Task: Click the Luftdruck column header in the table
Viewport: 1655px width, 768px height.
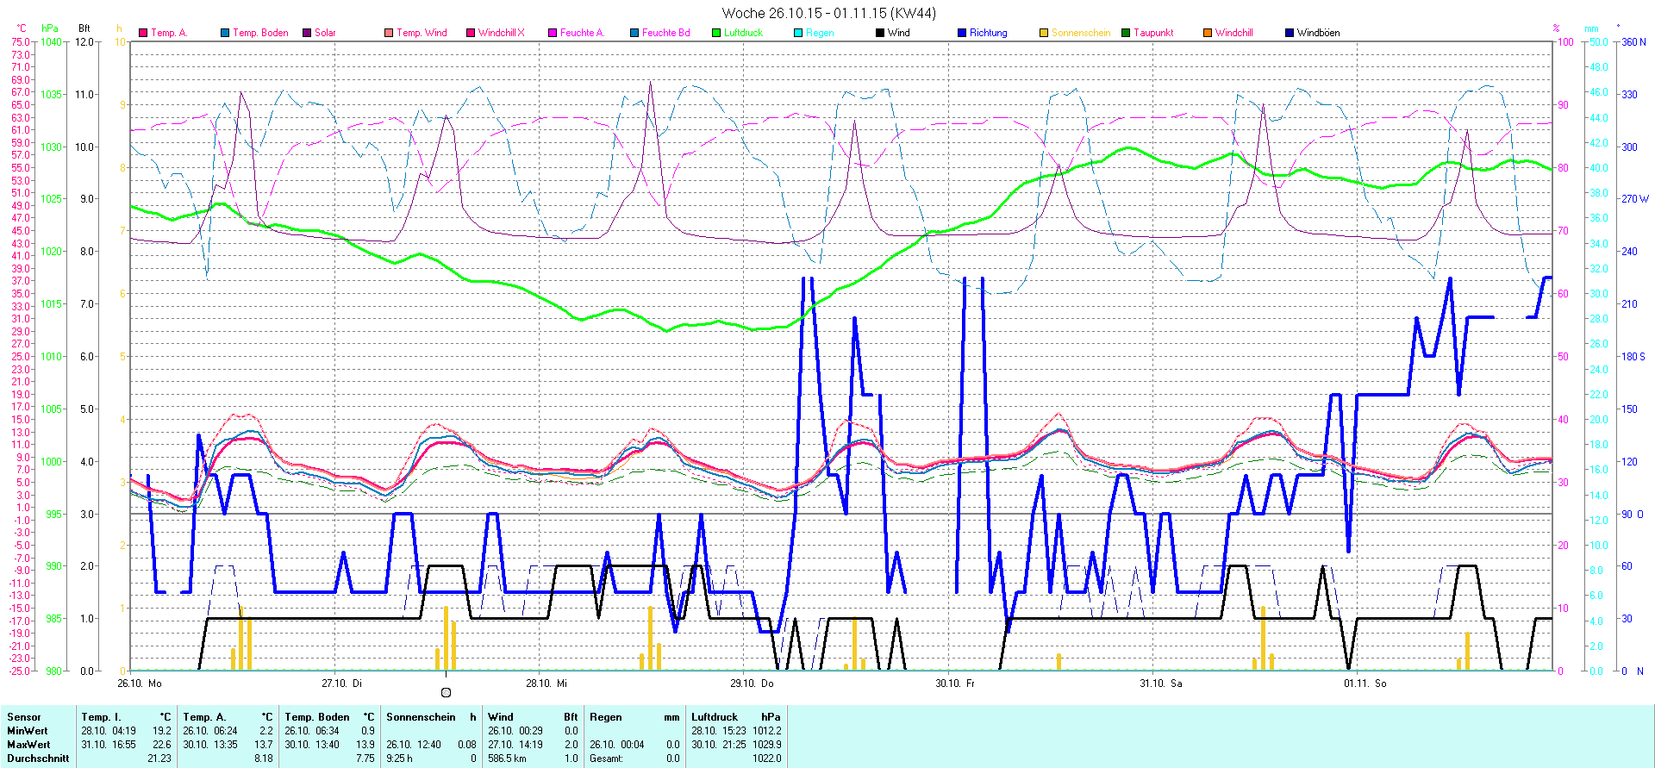Action: [x=715, y=717]
